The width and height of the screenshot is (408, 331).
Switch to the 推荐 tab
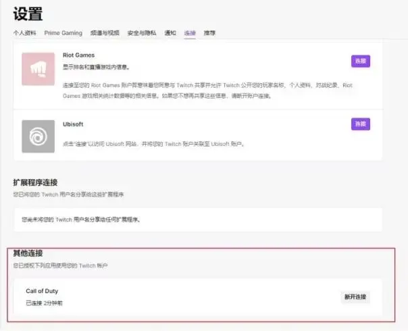click(x=209, y=33)
